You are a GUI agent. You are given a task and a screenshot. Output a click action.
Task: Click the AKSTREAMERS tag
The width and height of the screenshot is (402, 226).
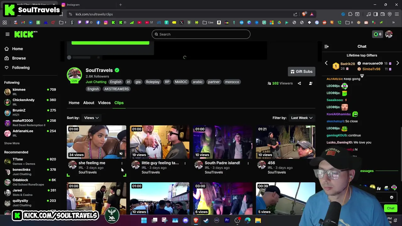click(117, 89)
